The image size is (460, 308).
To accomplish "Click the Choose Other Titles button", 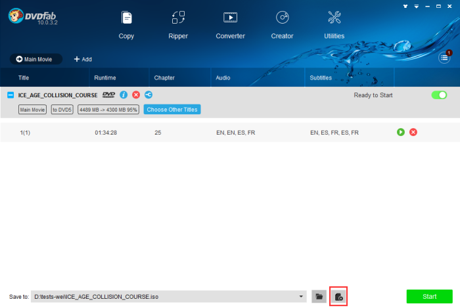I will [172, 109].
